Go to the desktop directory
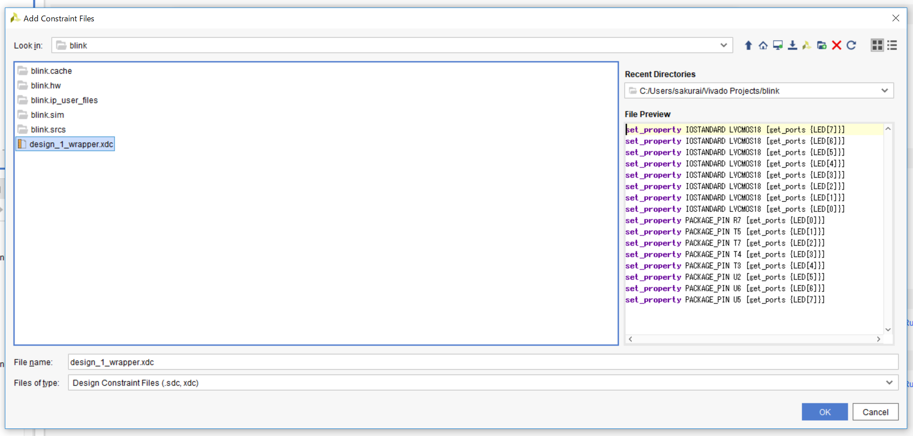This screenshot has height=436, width=913. point(778,45)
